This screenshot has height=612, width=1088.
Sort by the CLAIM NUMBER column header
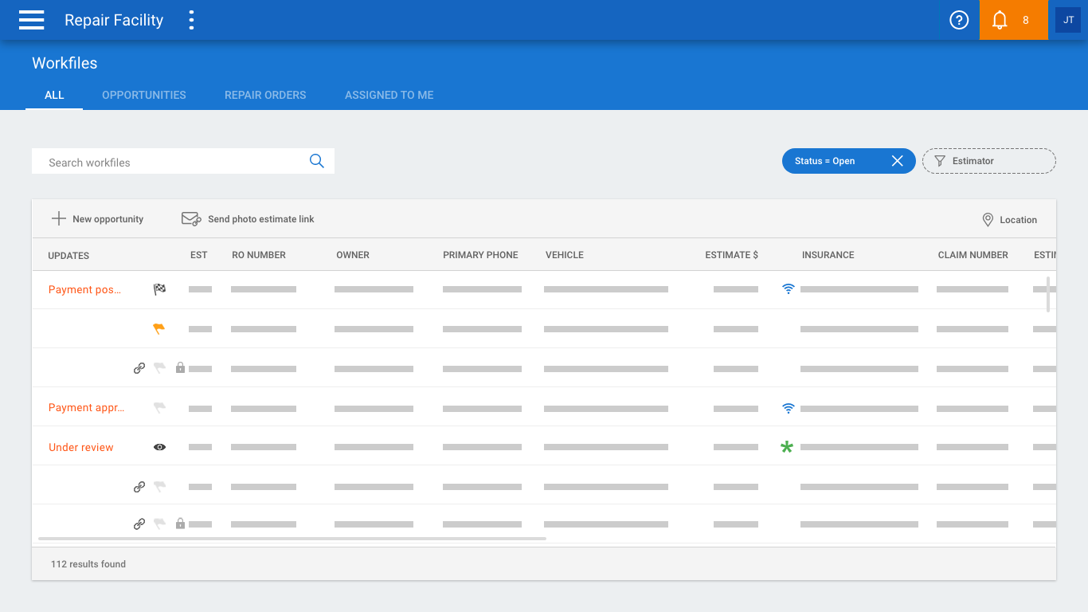[x=973, y=255]
